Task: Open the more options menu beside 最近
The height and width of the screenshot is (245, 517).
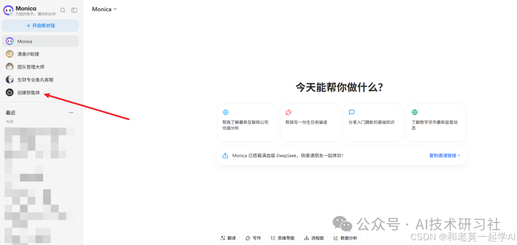Action: click(71, 113)
